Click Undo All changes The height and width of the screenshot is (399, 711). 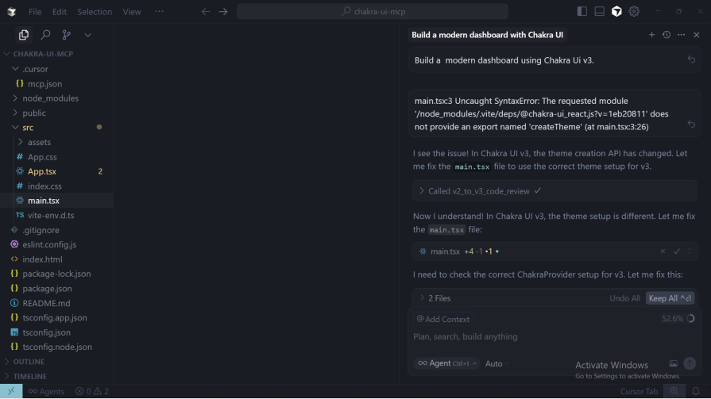pos(624,298)
